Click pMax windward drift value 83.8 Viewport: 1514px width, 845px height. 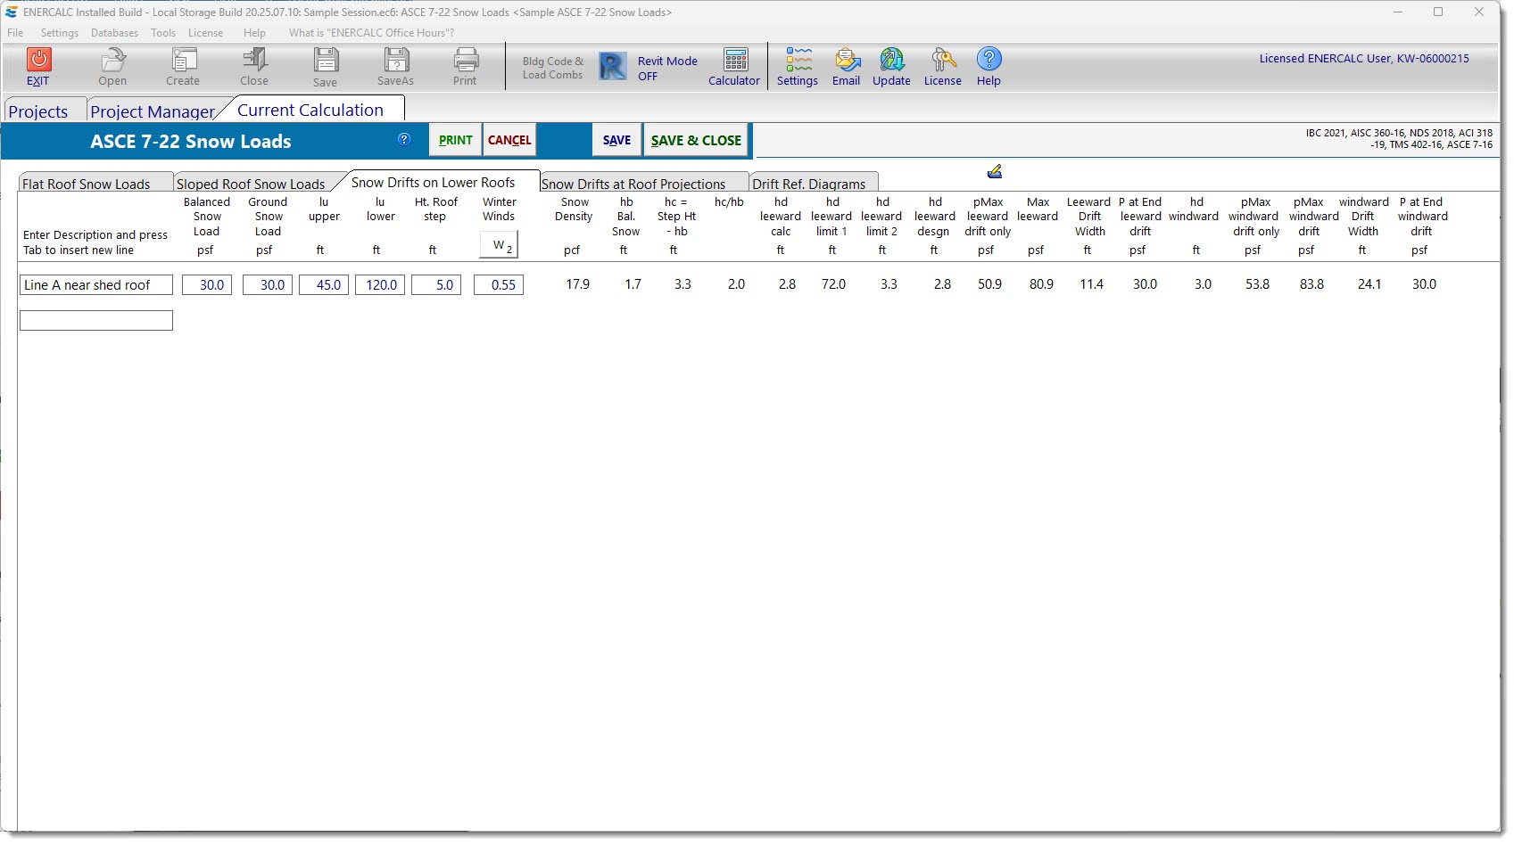pos(1311,284)
